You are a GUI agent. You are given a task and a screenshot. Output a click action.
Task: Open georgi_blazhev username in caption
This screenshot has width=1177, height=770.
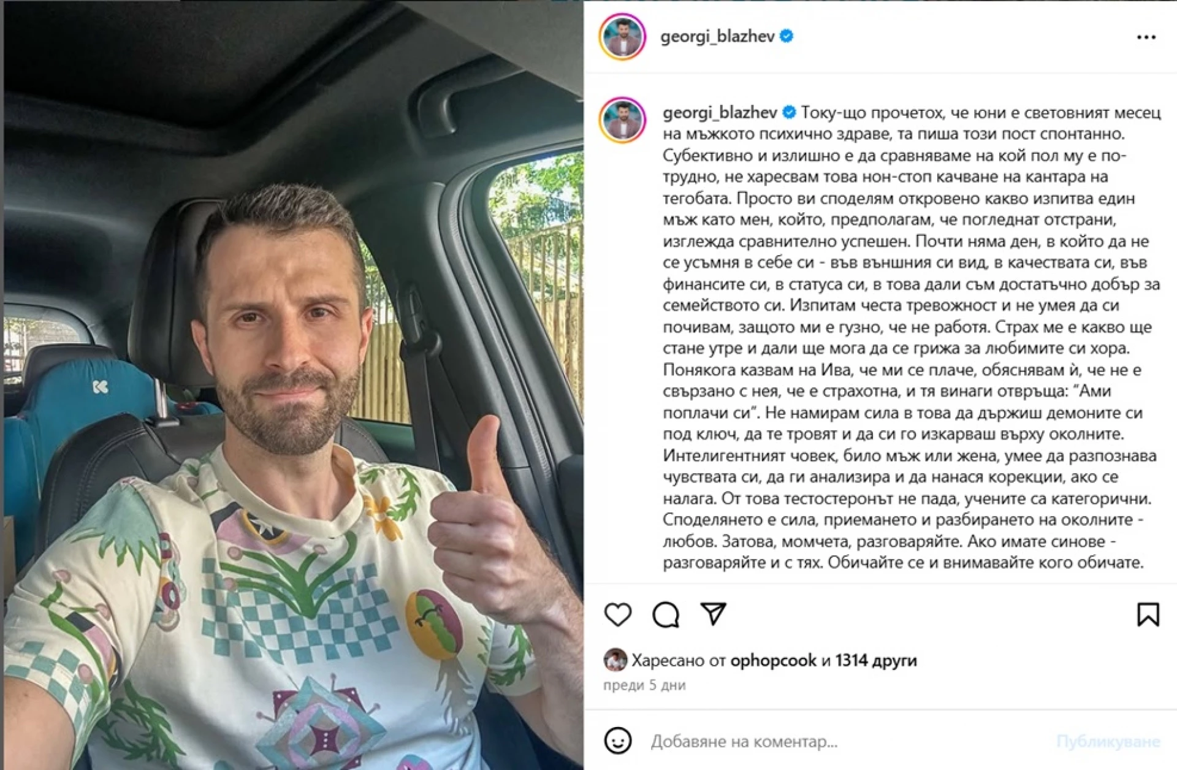[720, 113]
